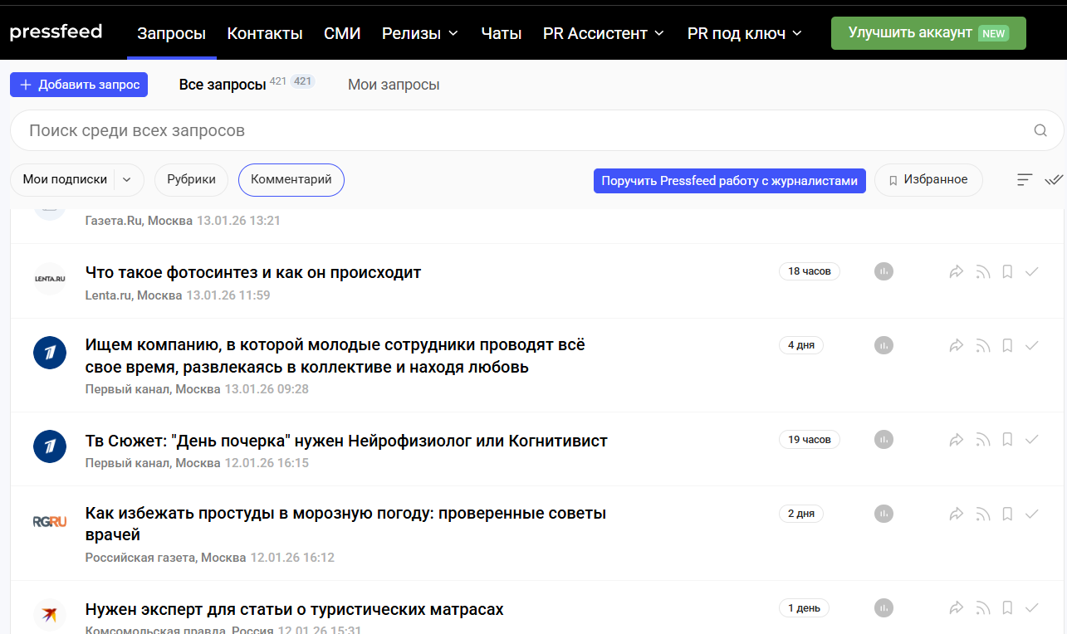Viewport: 1067px width, 634px height.
Task: Open statistics icon for cold prevention request
Action: [883, 514]
